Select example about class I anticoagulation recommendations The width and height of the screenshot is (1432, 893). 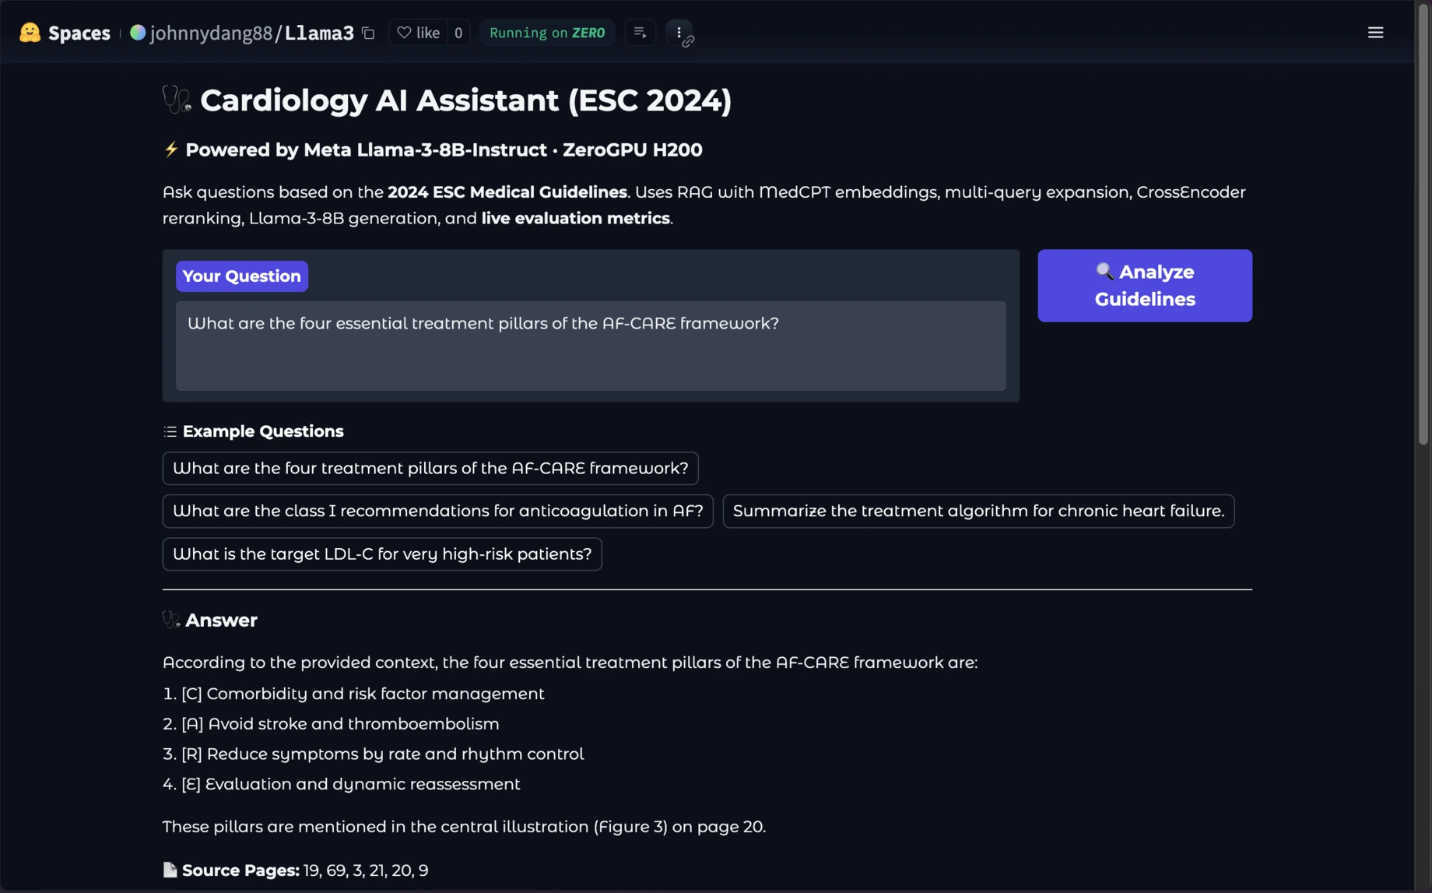tap(437, 511)
